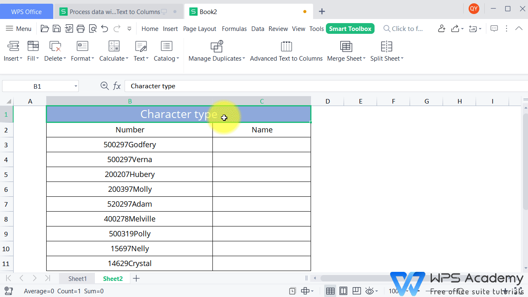Screen dimensions: 528x297
Task: Expand the quick access toolbar customize arrow
Action: [130, 29]
